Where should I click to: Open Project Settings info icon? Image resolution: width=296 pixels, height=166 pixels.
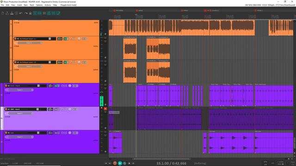click(x=17, y=13)
